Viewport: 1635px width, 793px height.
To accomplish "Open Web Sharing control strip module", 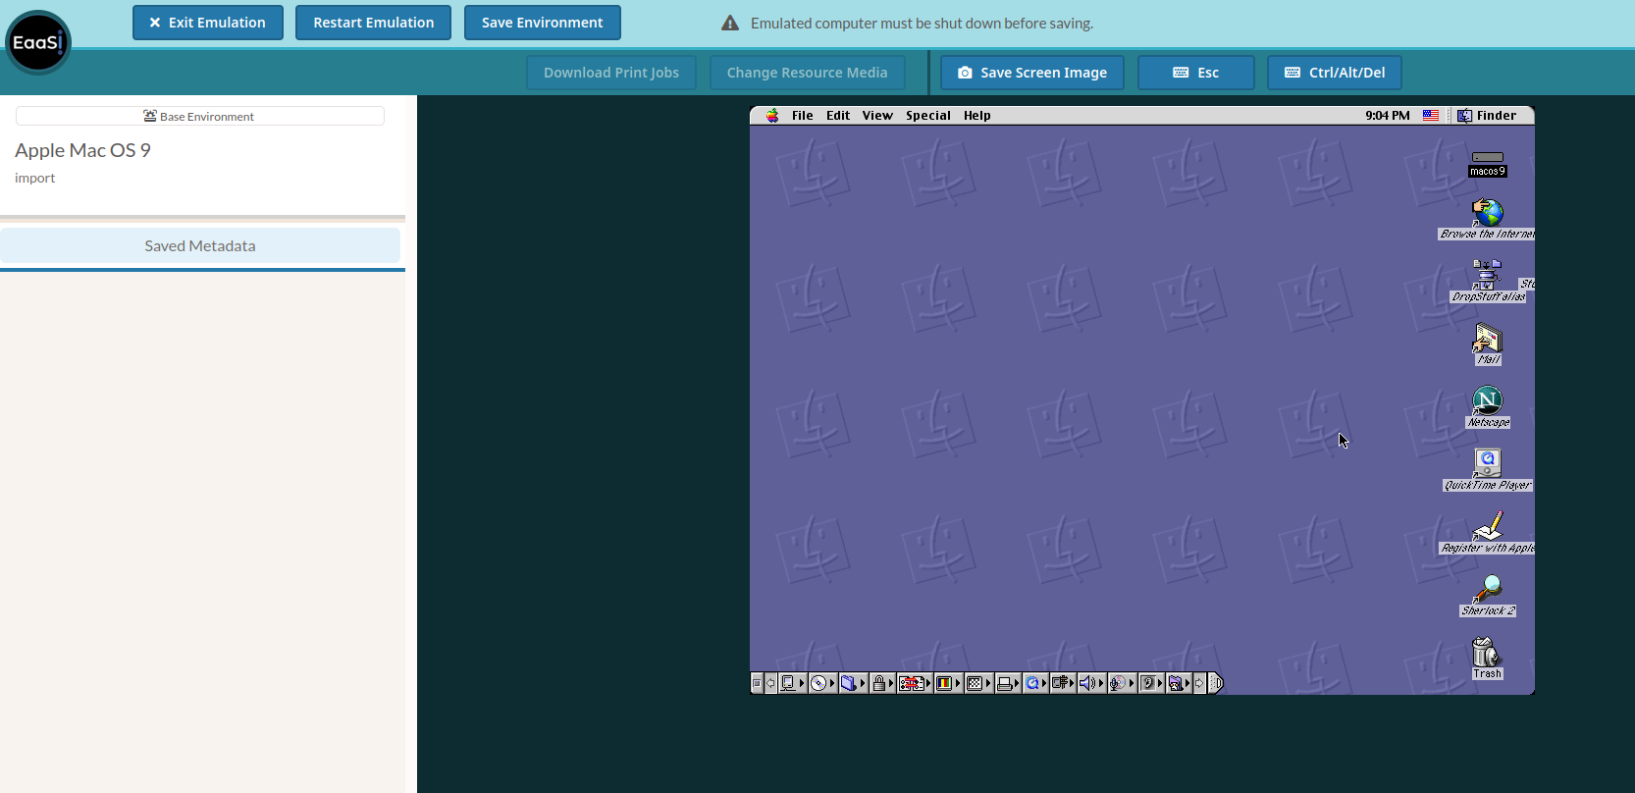I will [x=1178, y=683].
